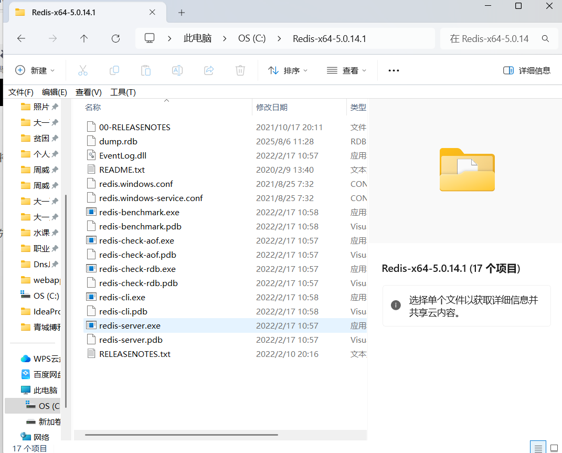Open the 查看(V) menu
This screenshot has height=453, width=562.
[89, 92]
